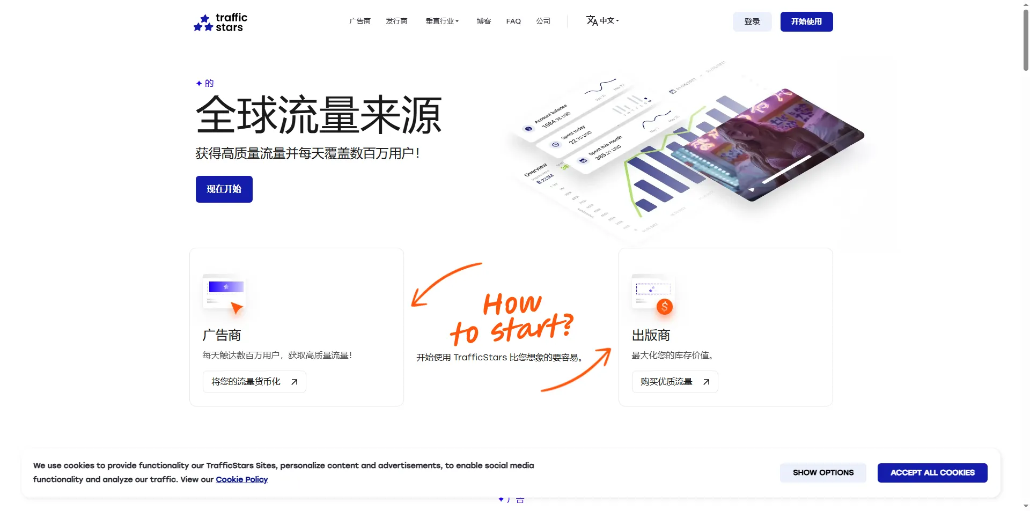Image resolution: width=1030 pixels, height=511 pixels.
Task: Click the TrafficStars logo
Action: point(220,23)
